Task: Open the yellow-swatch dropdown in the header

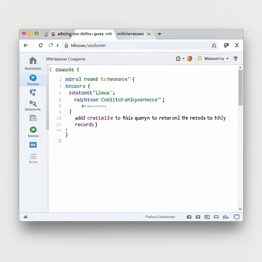Action: point(213,59)
